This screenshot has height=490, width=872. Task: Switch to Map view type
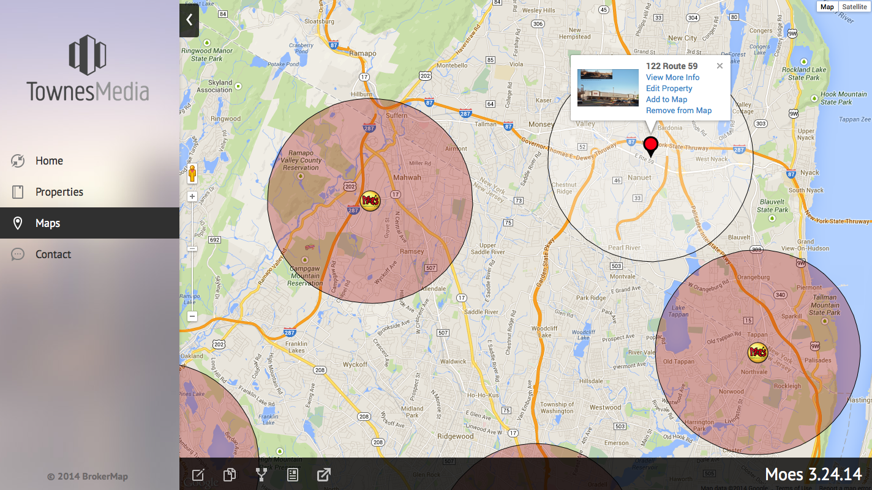click(x=827, y=7)
